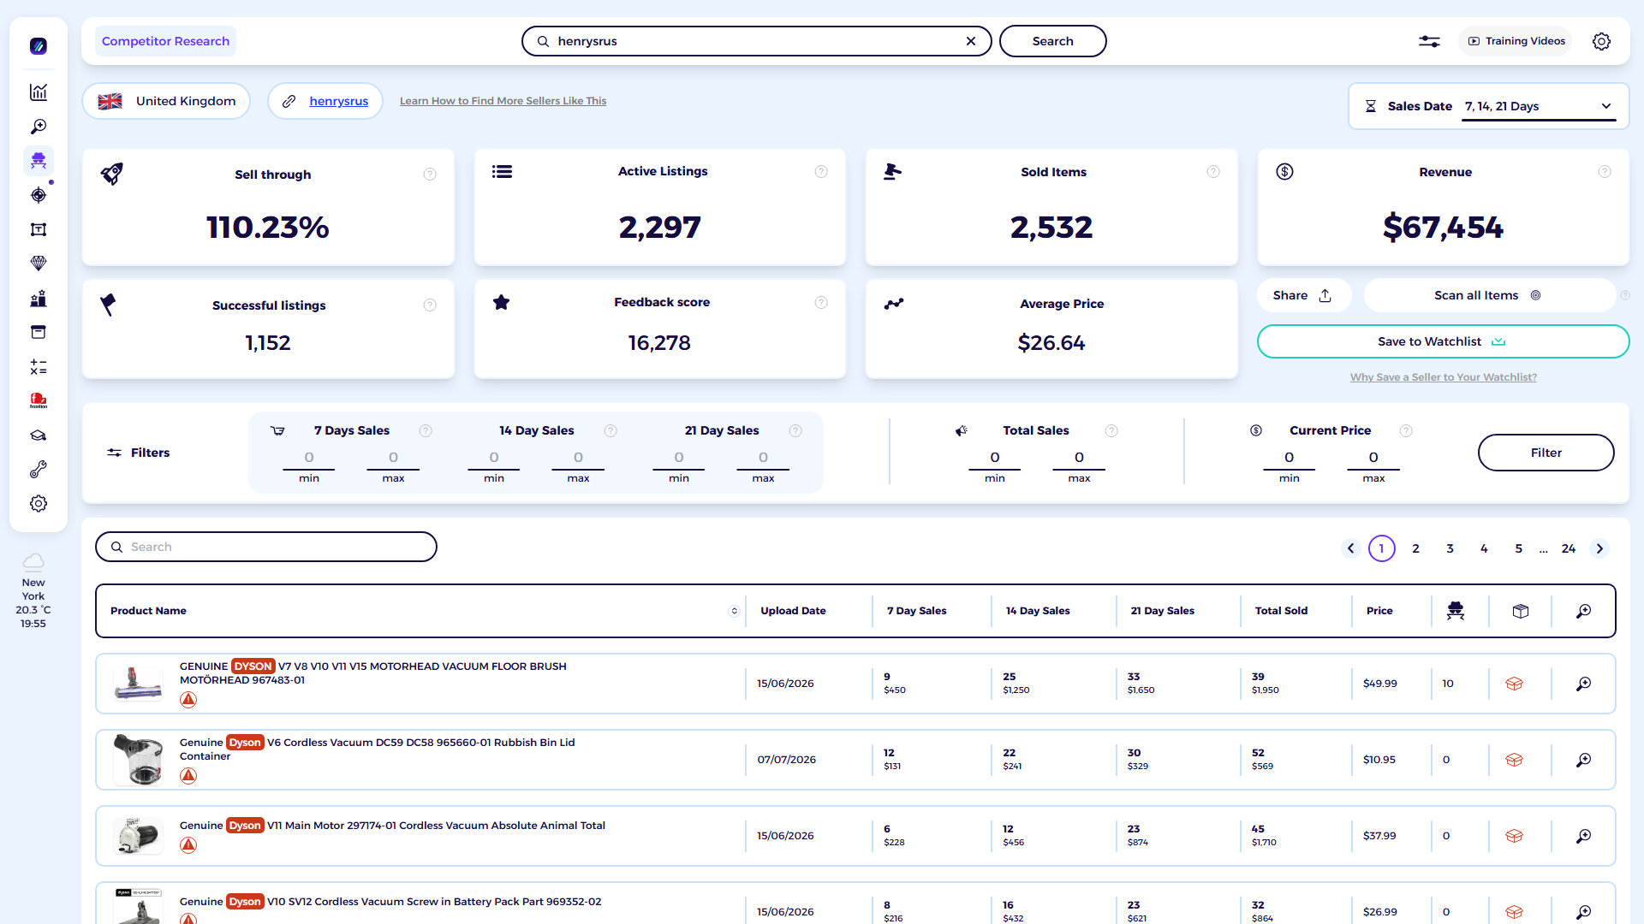
Task: Open the diamond icon in sidebar
Action: coord(39,264)
